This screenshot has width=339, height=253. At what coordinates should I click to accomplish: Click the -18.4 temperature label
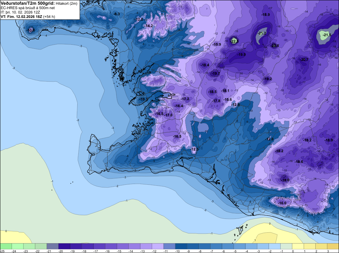[205, 65]
